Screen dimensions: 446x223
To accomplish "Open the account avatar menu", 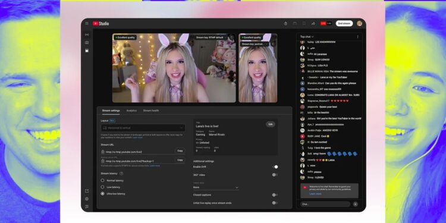I will [x=360, y=23].
